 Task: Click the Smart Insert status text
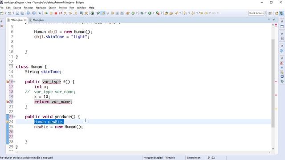point(194,158)
